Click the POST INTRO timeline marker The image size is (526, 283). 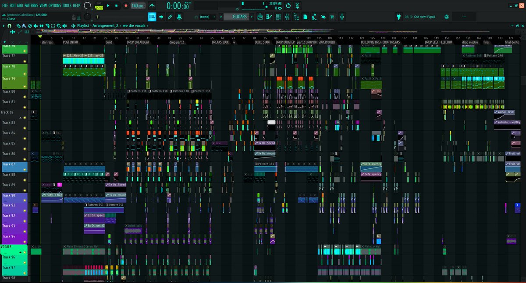coord(71,42)
